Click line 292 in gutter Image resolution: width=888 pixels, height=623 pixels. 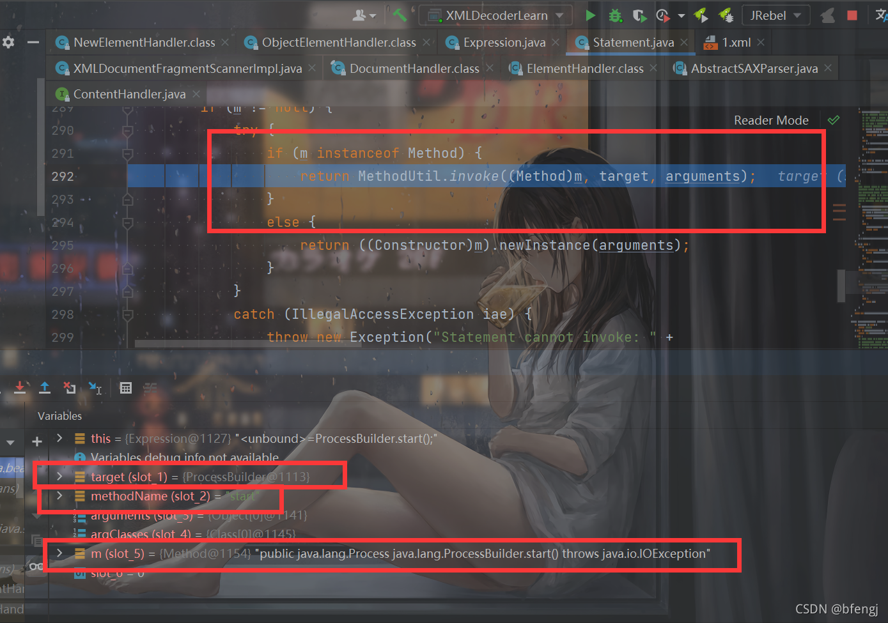(63, 176)
